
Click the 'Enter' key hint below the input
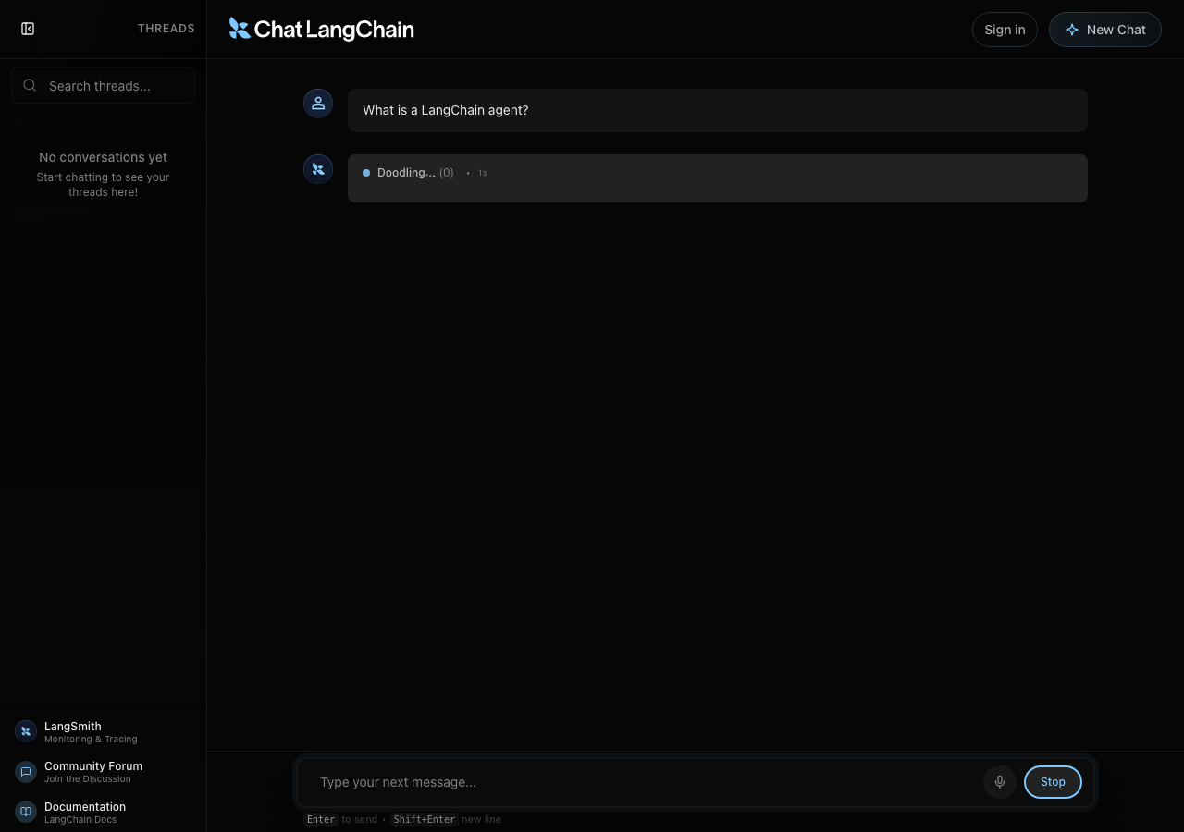coord(321,819)
